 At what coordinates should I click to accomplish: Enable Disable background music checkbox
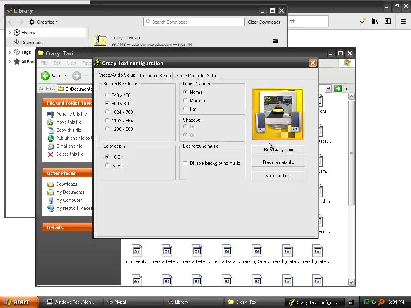click(x=185, y=163)
